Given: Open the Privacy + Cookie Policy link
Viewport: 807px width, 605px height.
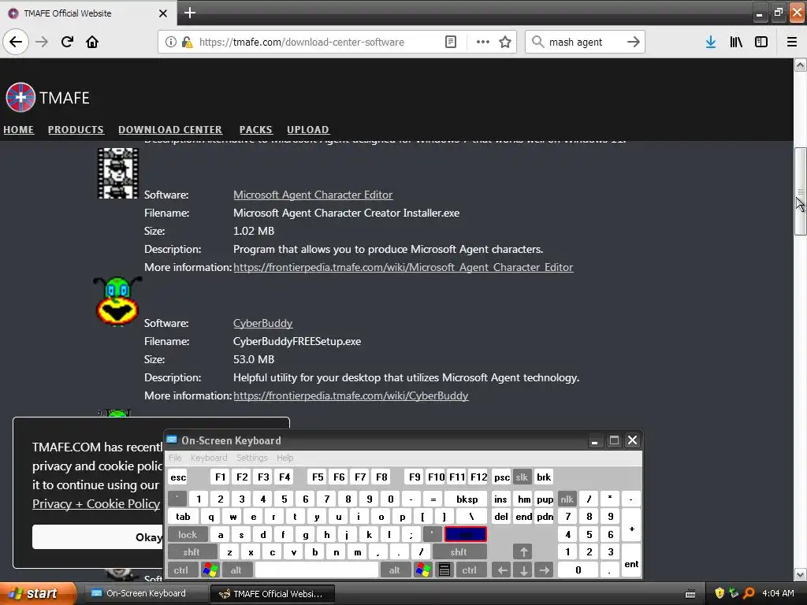Looking at the screenshot, I should pos(96,503).
